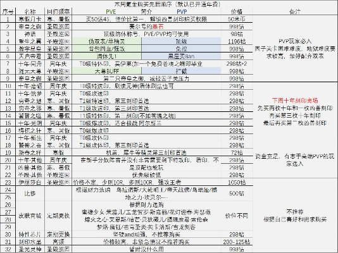Select the '72钻' price cell
The height and width of the screenshot is (253, 338).
237,152
